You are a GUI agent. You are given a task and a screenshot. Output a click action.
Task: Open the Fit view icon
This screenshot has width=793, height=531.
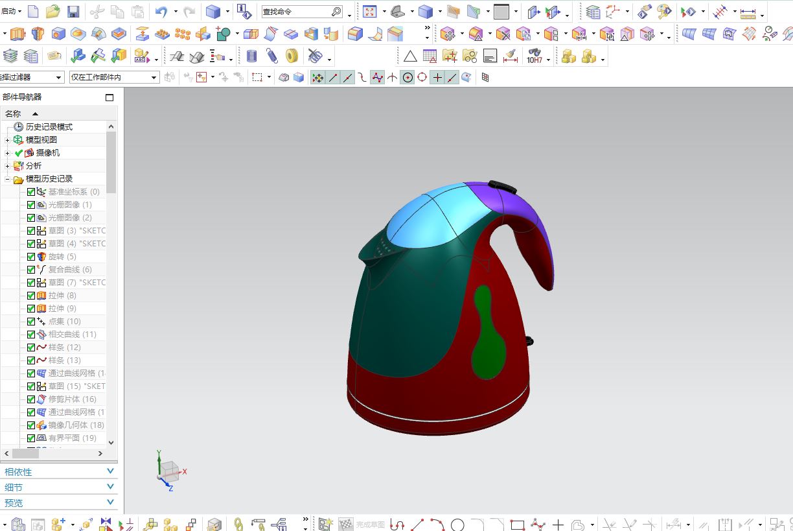click(369, 12)
